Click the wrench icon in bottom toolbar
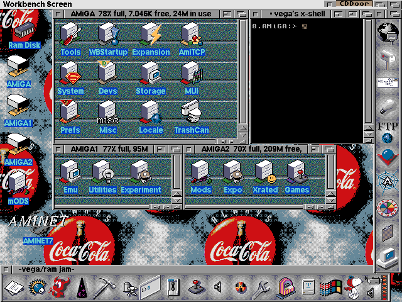402x302 pixels. click(x=261, y=289)
